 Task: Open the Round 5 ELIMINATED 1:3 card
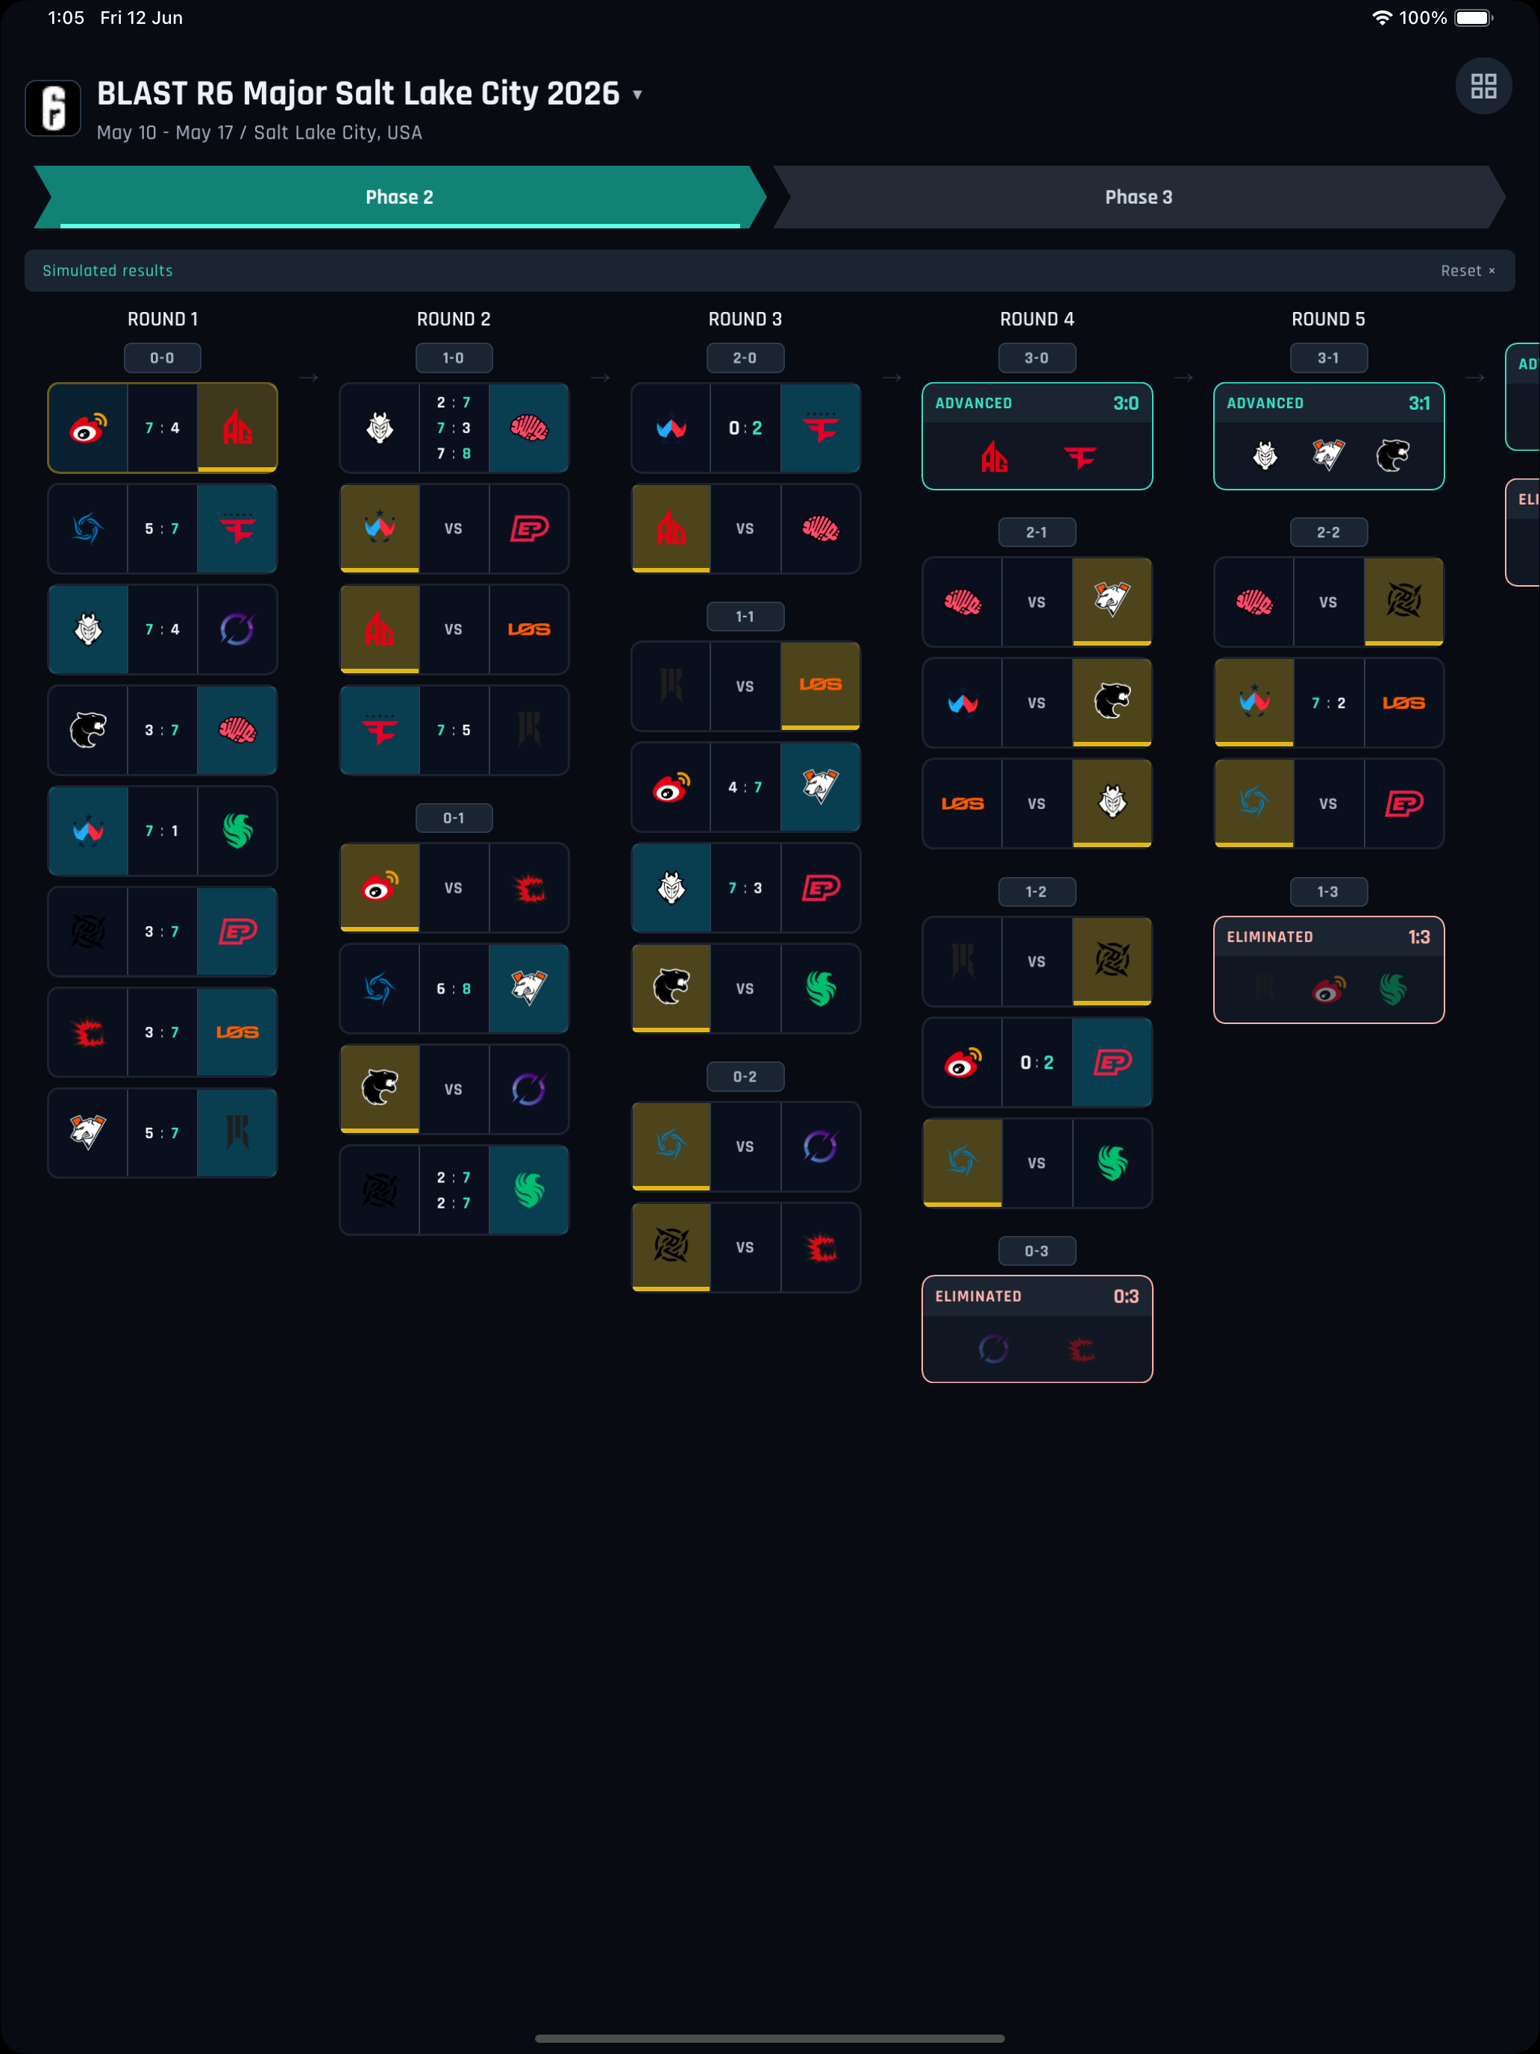1328,970
